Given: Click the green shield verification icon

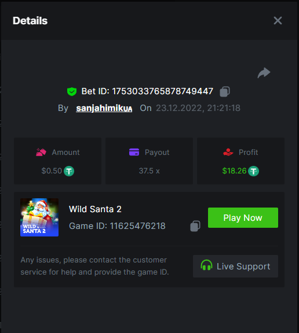Looking at the screenshot, I should coord(72,91).
